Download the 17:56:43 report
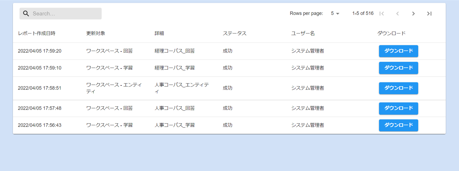This screenshot has height=171, width=459. (x=398, y=125)
